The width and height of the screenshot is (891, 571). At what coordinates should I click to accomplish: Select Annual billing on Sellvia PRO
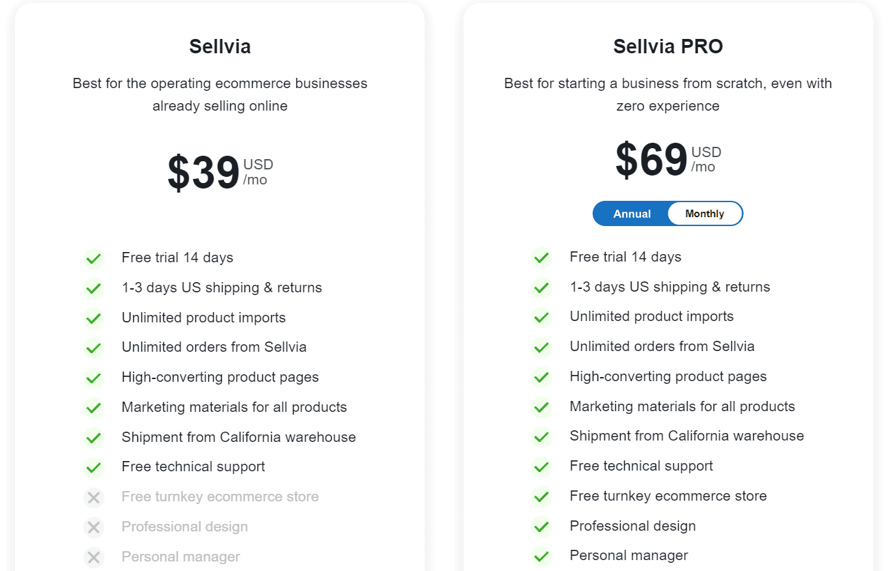631,213
